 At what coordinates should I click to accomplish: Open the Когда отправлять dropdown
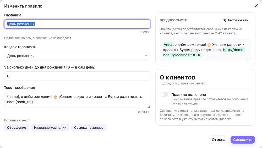[77, 56]
